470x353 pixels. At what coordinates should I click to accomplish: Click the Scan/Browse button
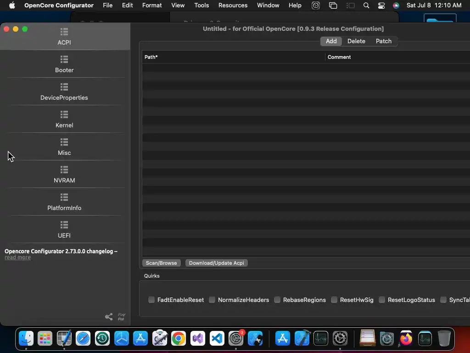pos(161,263)
